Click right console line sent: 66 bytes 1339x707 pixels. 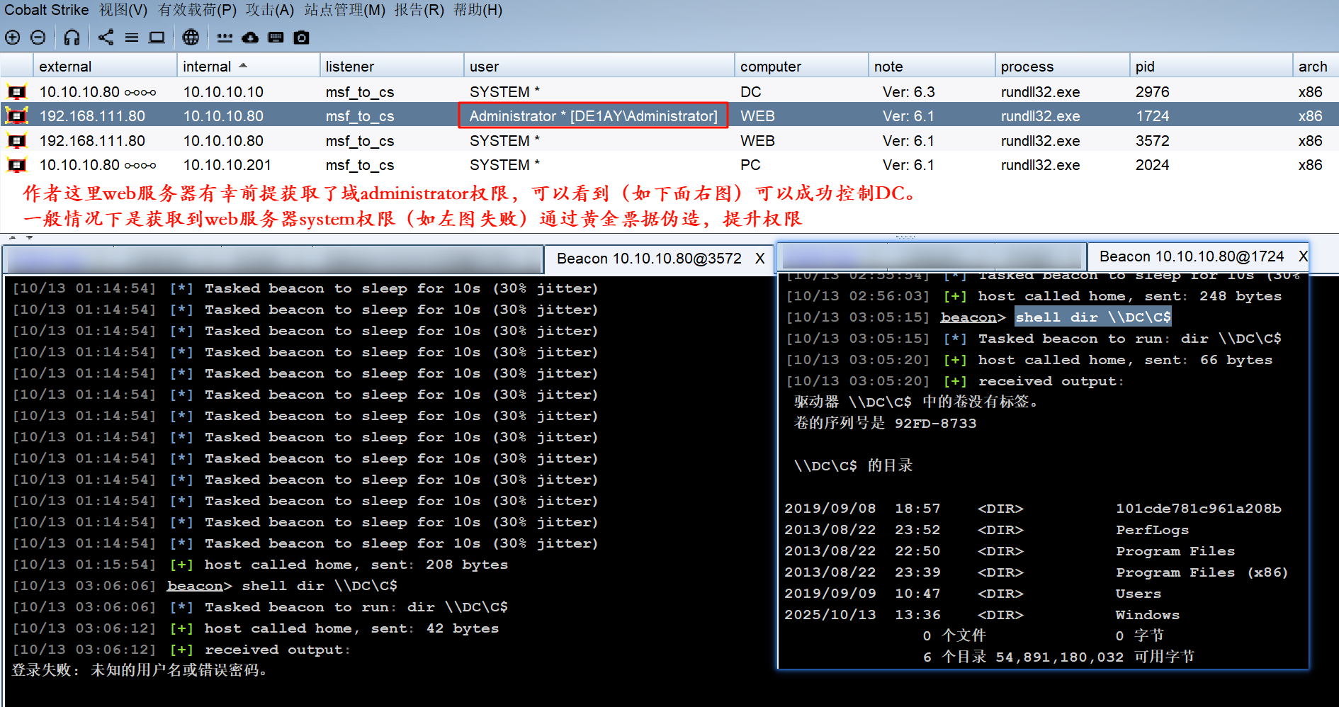click(1029, 360)
